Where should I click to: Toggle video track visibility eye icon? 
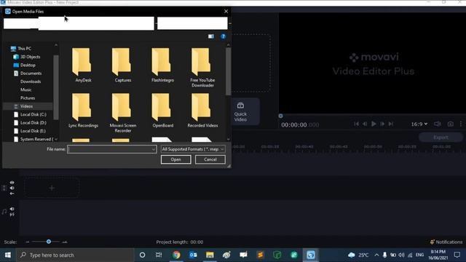click(12, 183)
